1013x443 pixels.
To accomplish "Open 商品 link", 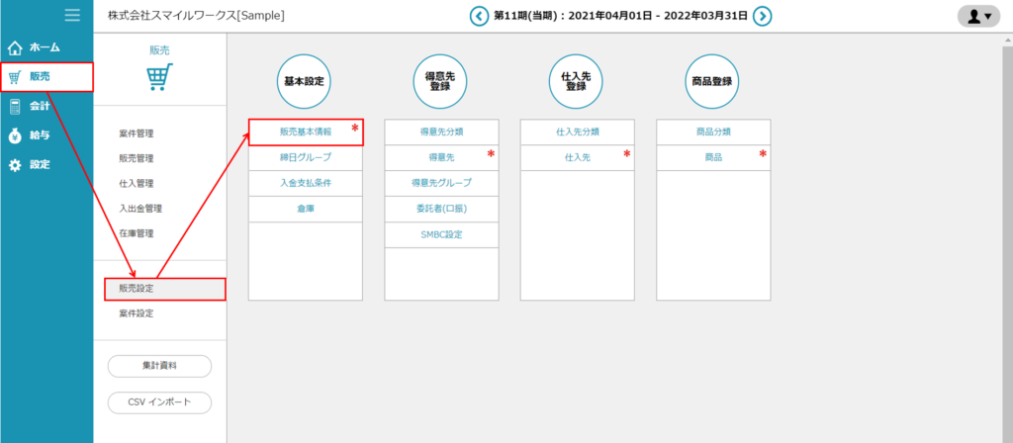I will tap(713, 157).
